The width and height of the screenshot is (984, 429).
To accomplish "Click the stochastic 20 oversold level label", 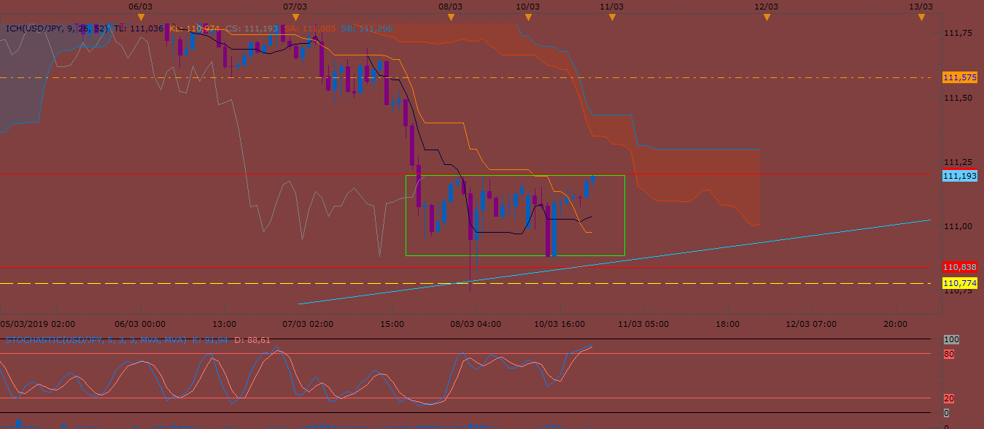I will [949, 398].
